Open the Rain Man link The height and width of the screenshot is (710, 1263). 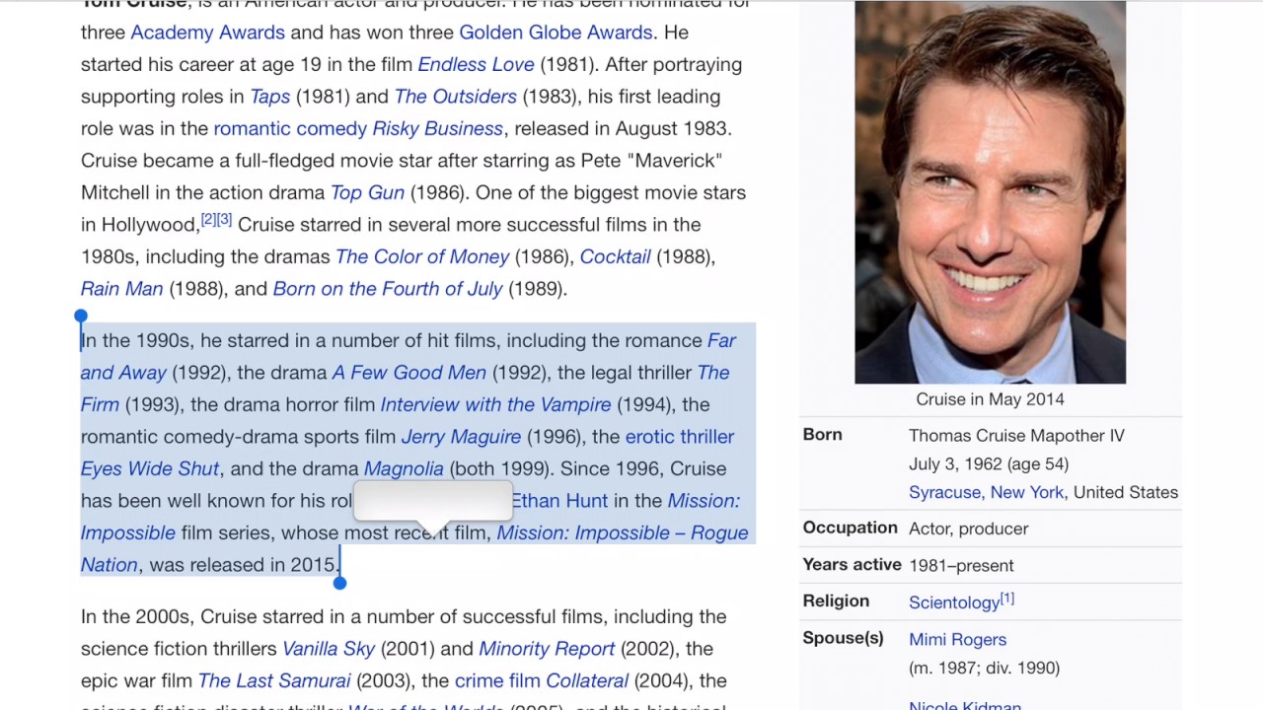121,289
